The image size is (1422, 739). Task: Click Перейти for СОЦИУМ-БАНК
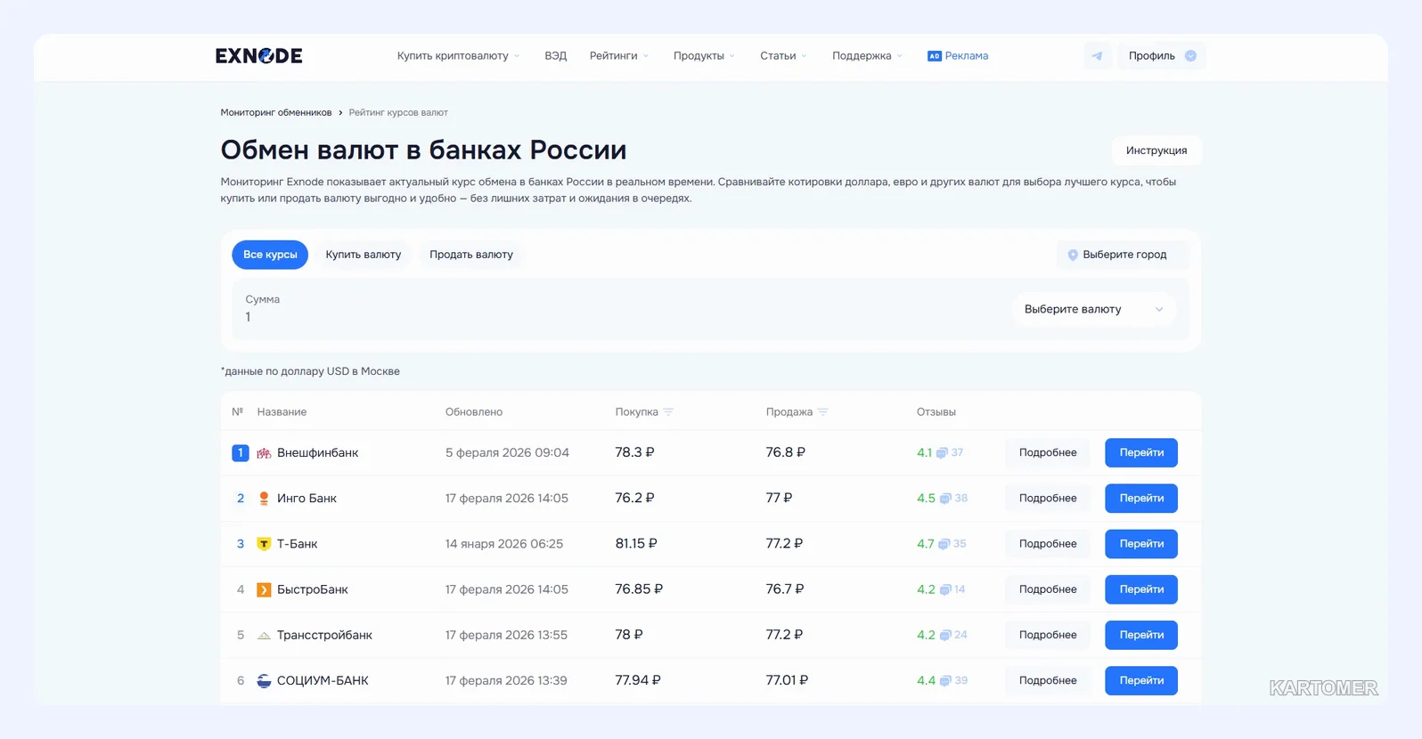tap(1141, 680)
